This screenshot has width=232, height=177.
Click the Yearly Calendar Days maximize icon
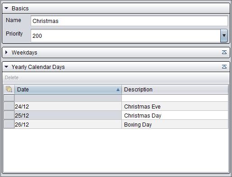coord(224,67)
